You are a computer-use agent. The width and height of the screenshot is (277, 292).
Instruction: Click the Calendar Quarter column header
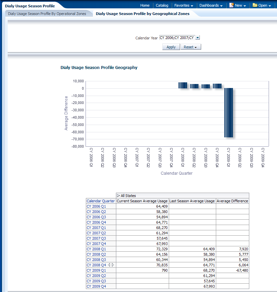click(101, 201)
